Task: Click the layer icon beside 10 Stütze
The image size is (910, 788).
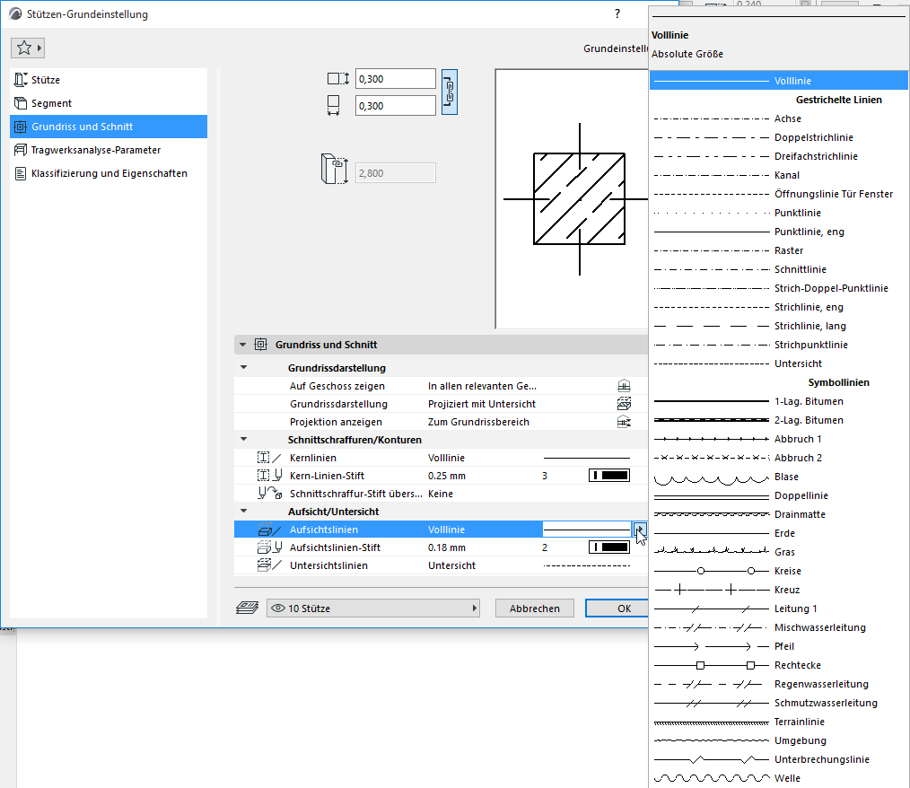Action: point(247,609)
